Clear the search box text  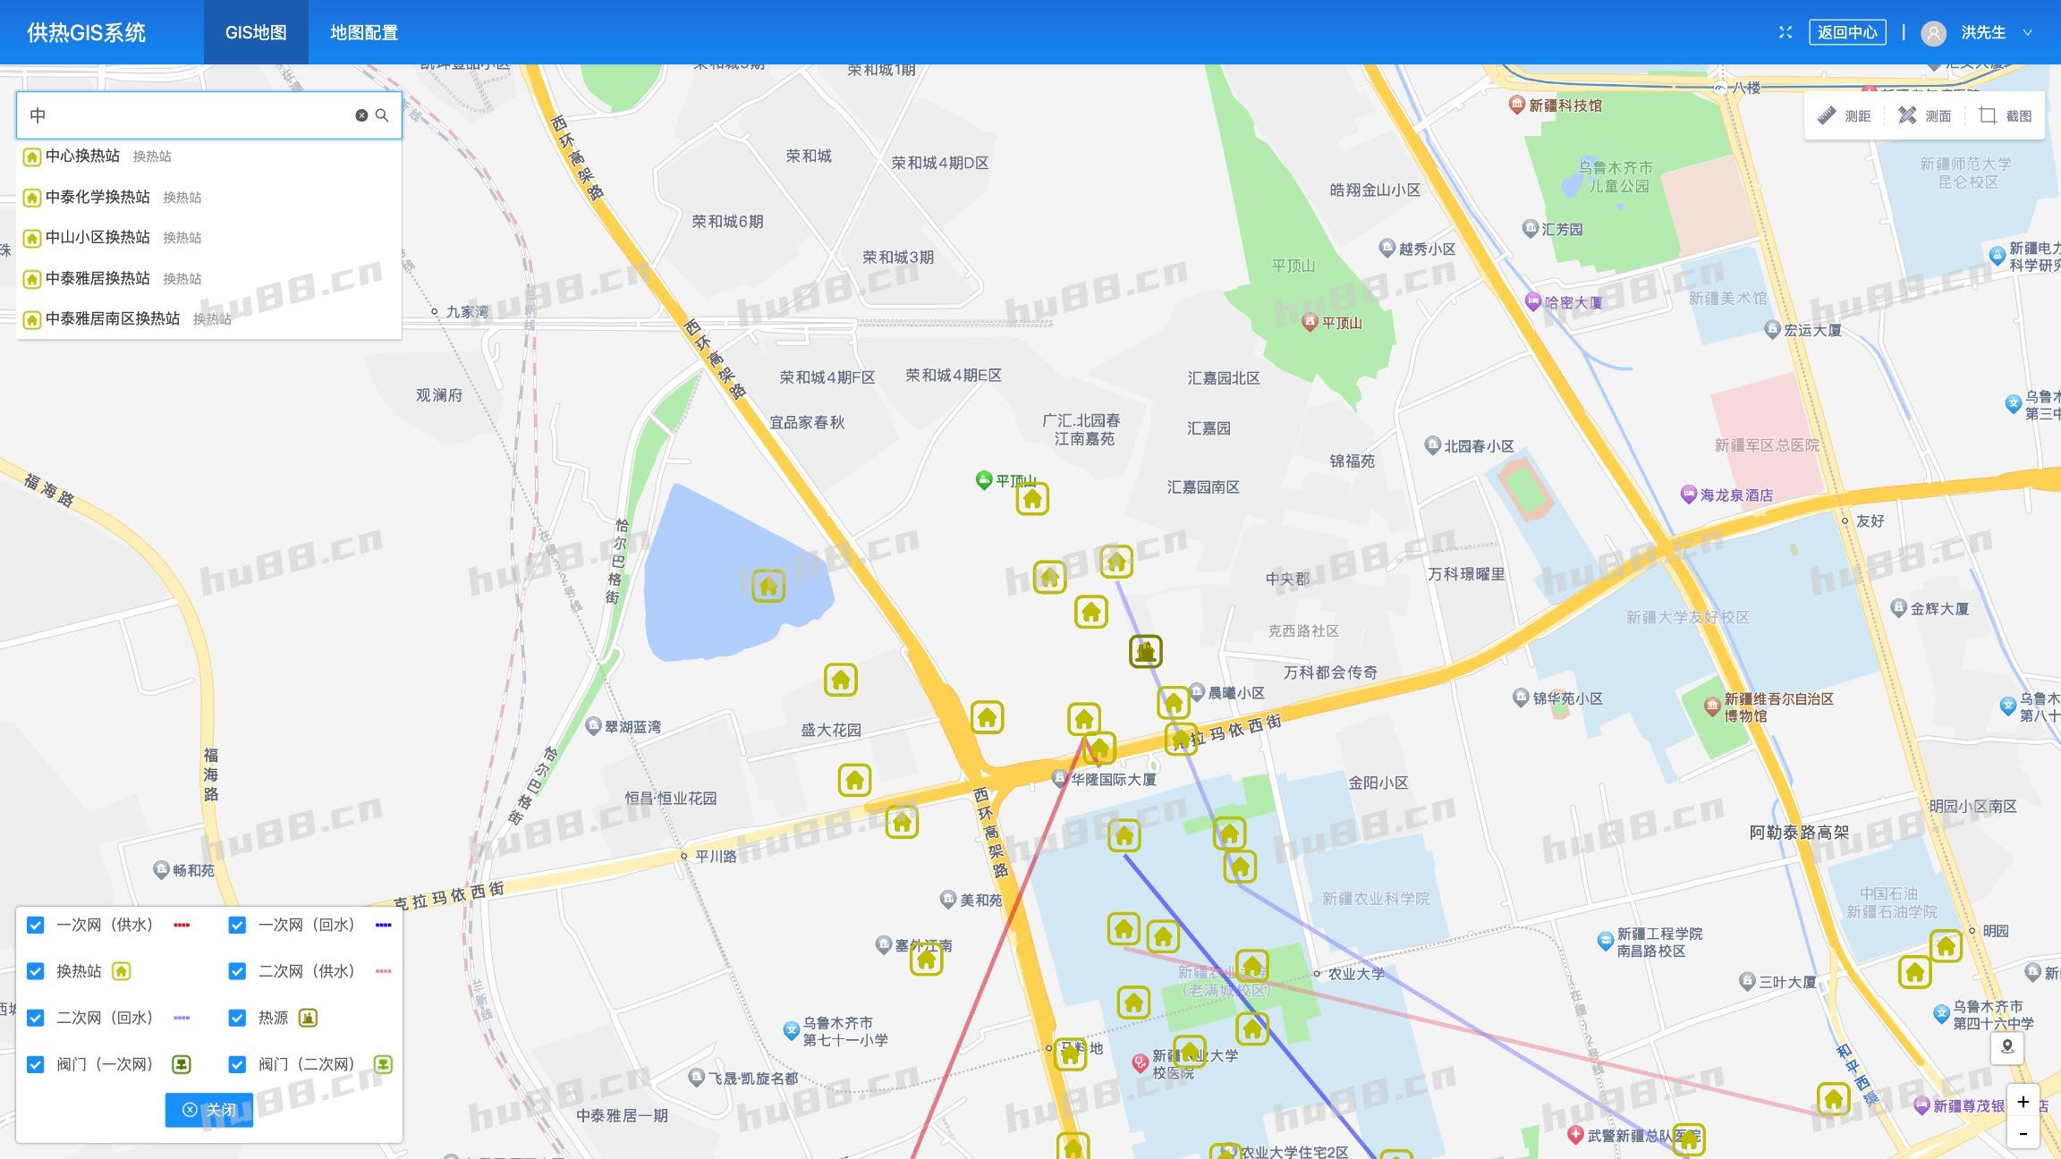click(361, 115)
